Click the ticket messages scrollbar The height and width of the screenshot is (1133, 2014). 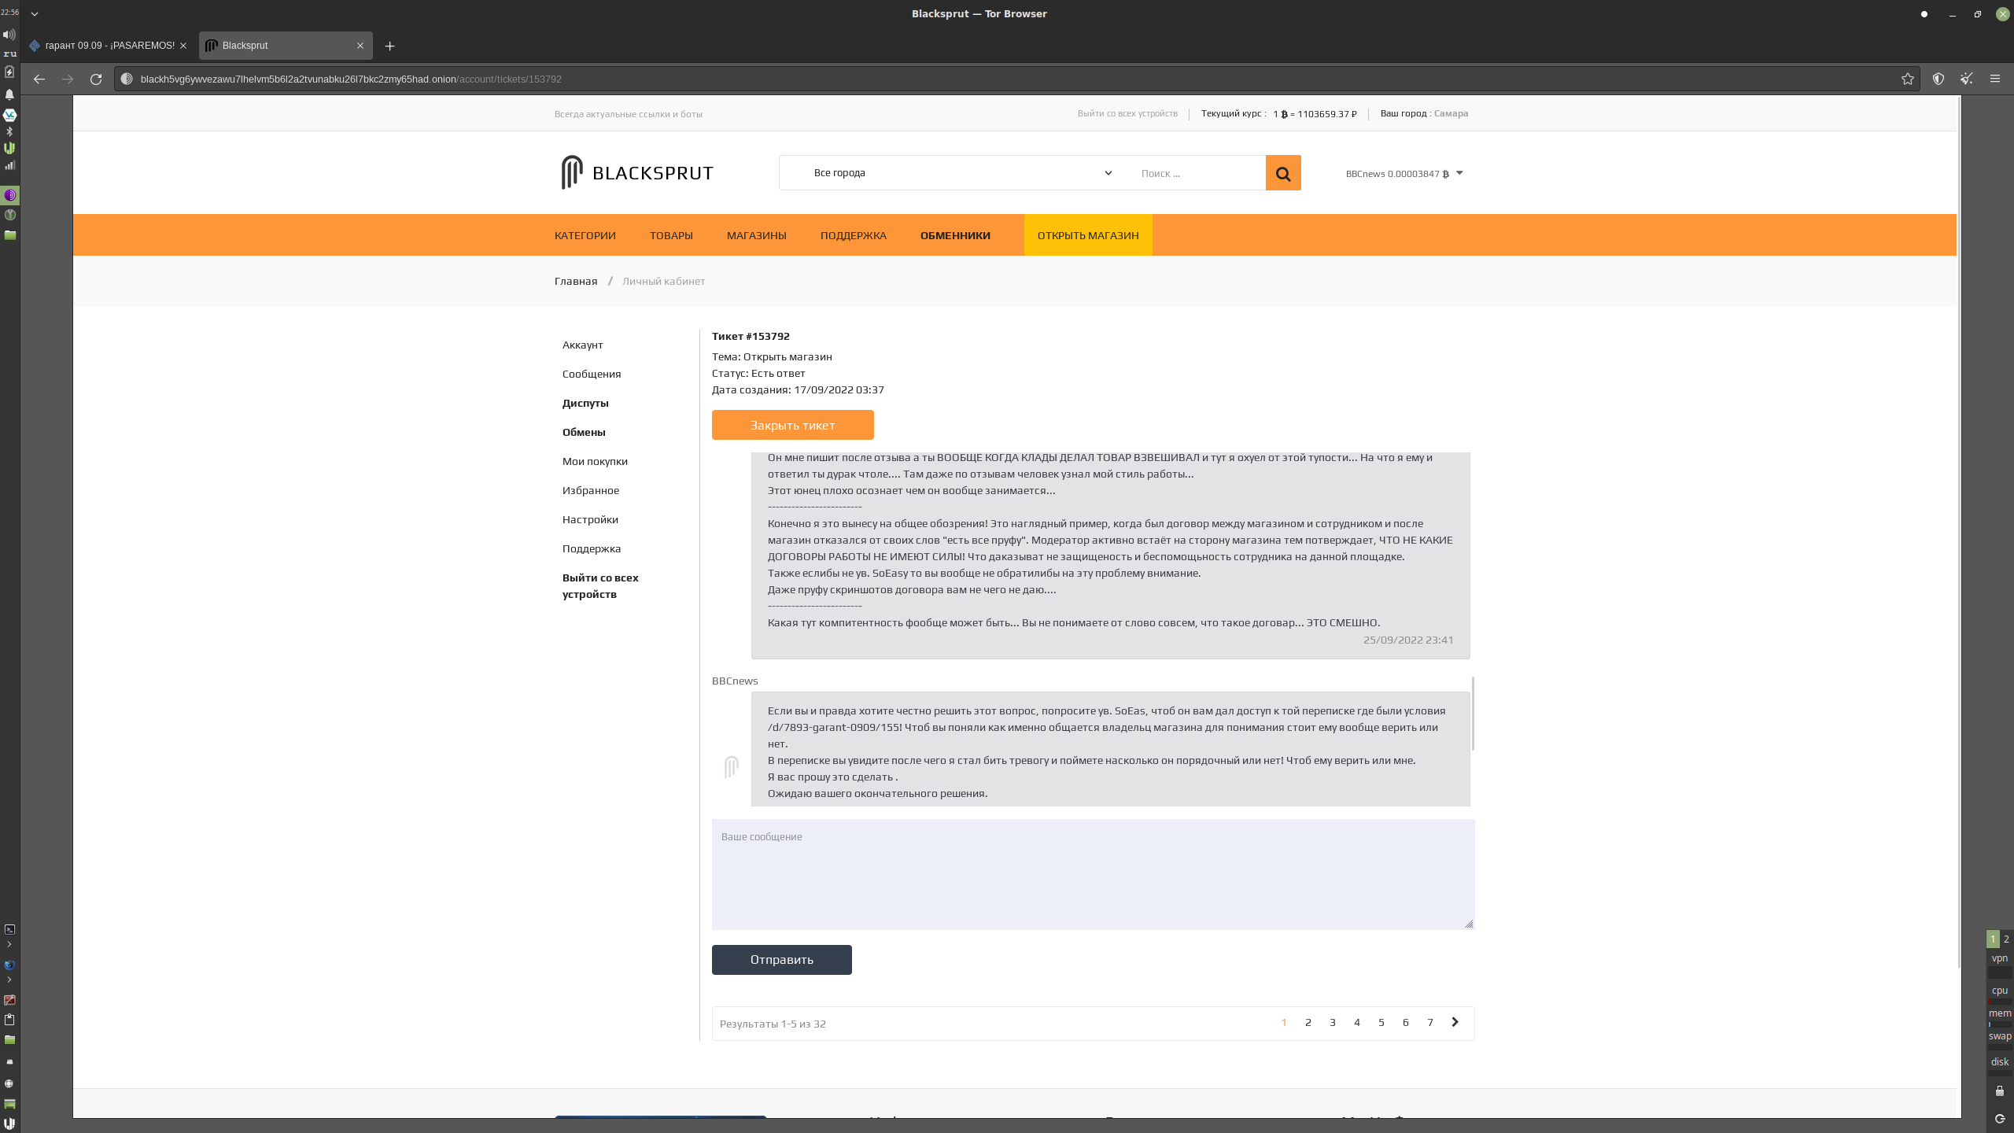pos(1473,713)
